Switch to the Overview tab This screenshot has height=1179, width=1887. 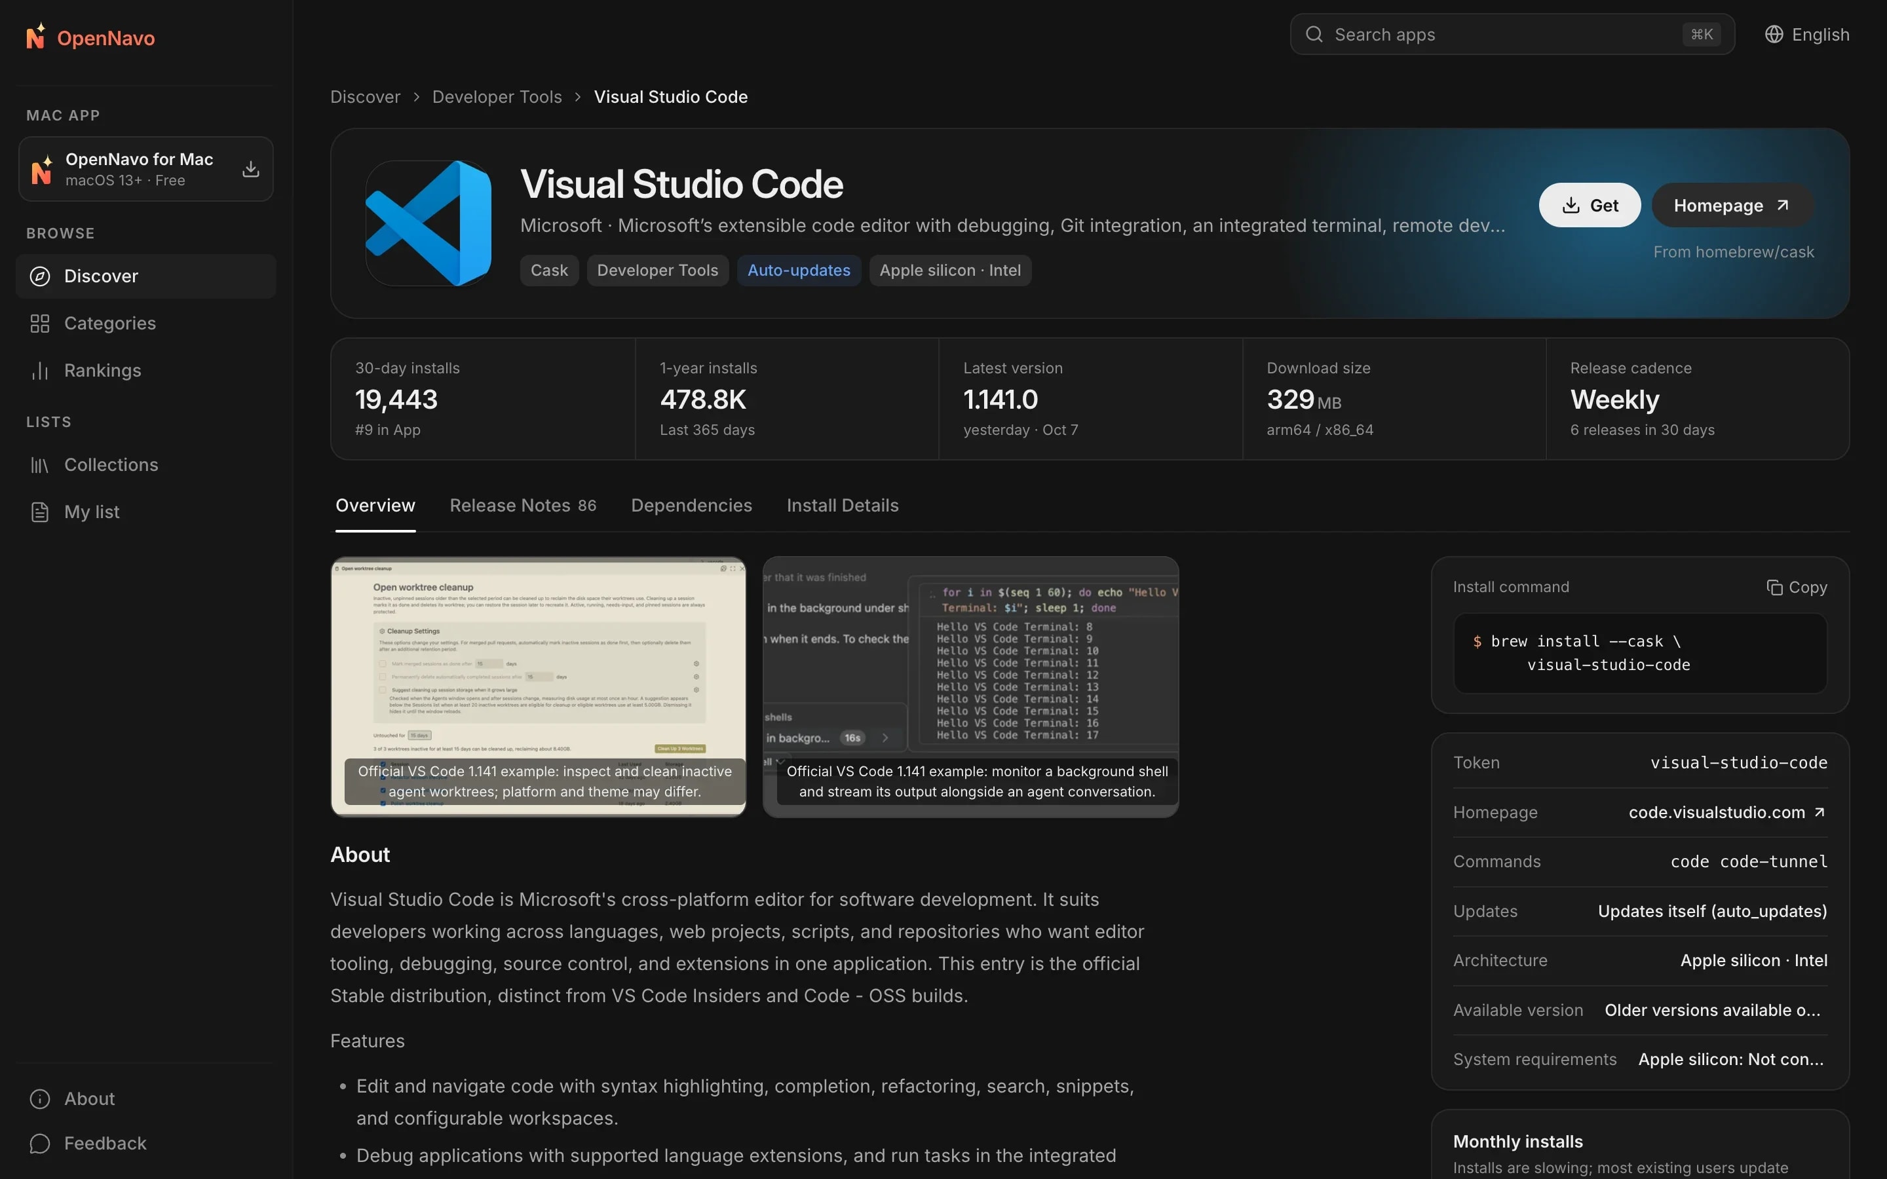coord(375,505)
